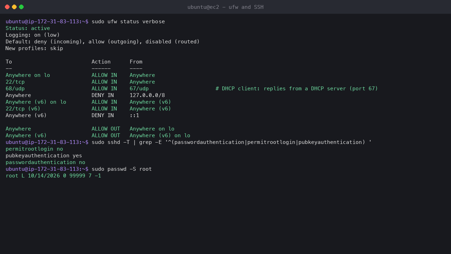Click the 'root L 10/14/2026' output line
This screenshot has height=254, width=451.
pyautogui.click(x=53, y=176)
